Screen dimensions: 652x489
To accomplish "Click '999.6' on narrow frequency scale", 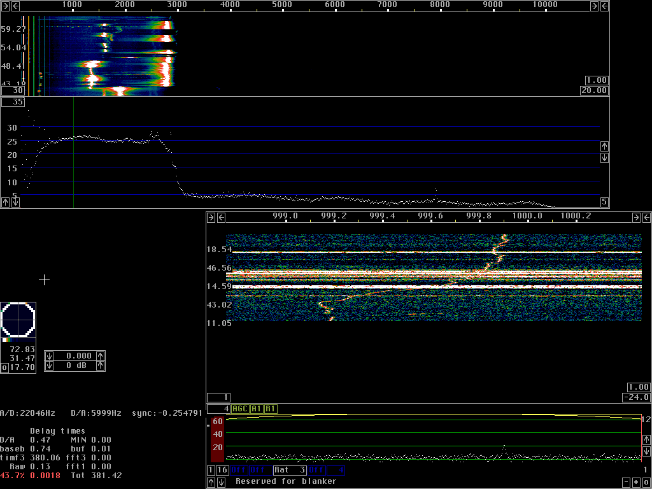I will coord(431,216).
